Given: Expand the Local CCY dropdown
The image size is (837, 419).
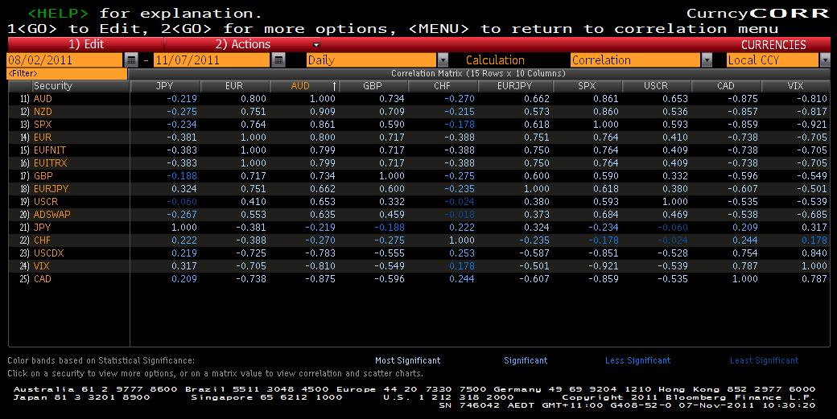Looking at the screenshot, I should (x=825, y=60).
